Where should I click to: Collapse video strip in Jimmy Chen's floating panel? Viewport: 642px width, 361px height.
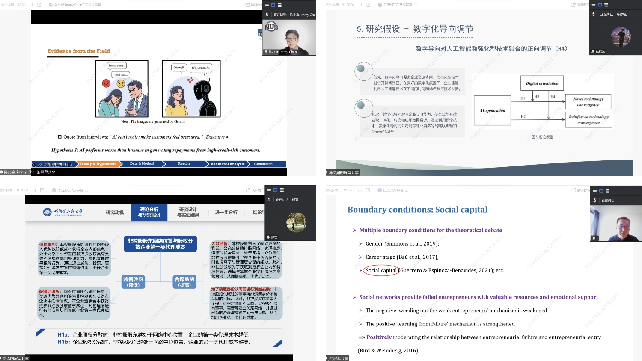267,5
